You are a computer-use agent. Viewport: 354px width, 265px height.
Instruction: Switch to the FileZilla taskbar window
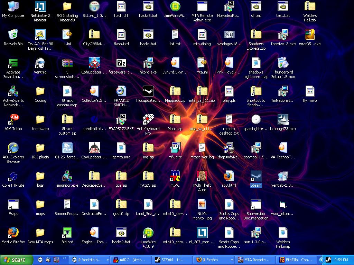297,260
